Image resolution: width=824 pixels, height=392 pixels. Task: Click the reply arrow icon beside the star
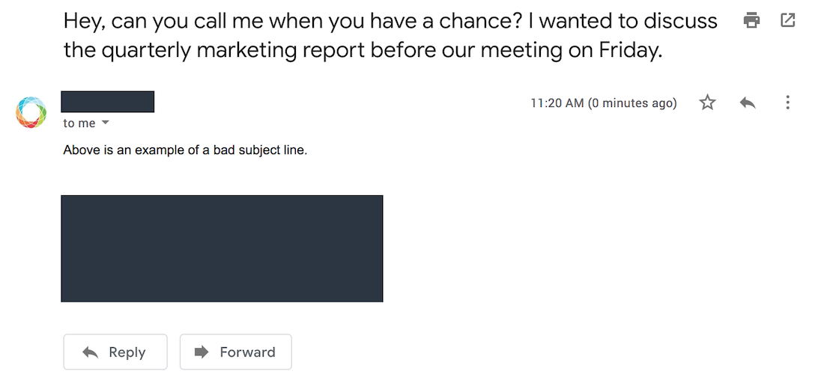(747, 102)
